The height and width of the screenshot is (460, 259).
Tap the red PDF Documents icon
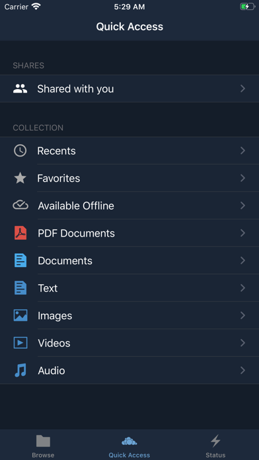click(20, 233)
